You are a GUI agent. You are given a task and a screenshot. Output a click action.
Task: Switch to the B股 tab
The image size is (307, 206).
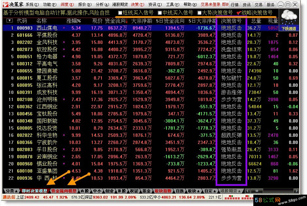coord(122,191)
